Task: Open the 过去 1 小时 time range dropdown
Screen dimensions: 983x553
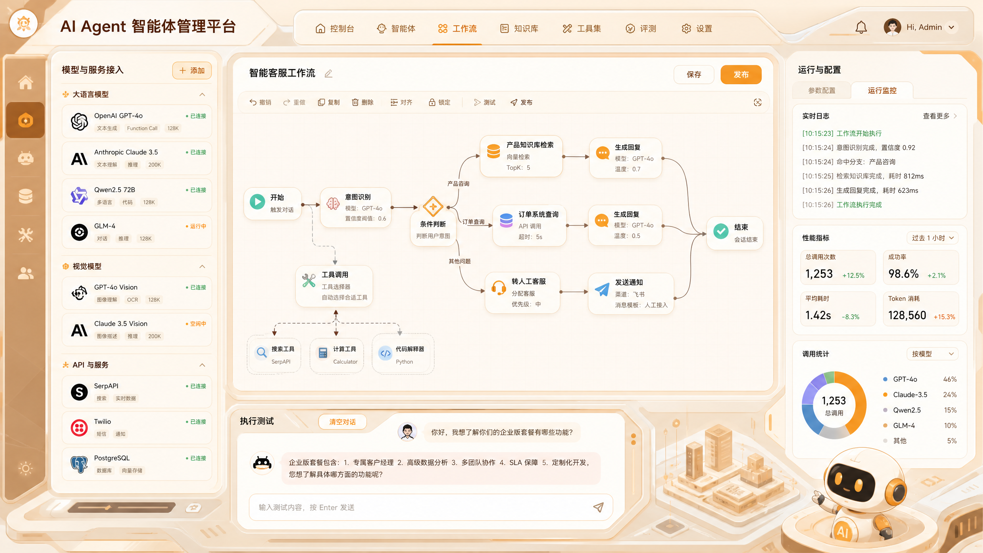Action: coord(932,238)
